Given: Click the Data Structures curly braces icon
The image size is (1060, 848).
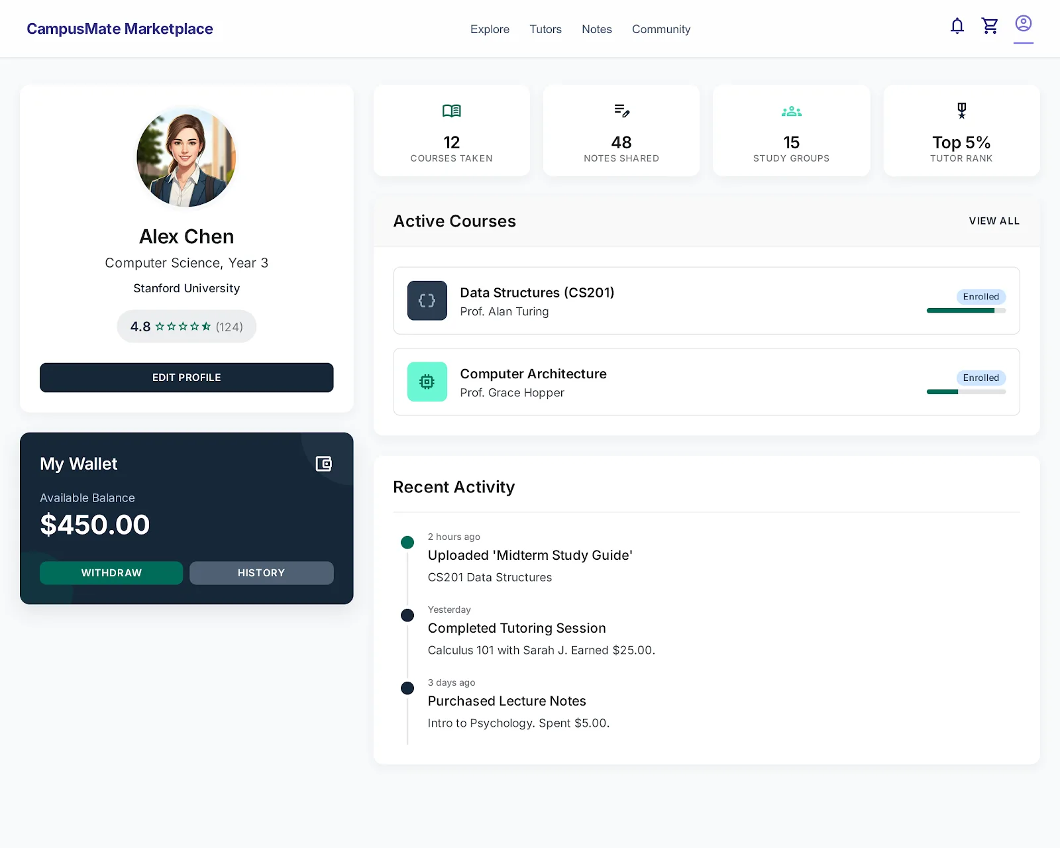Looking at the screenshot, I should pos(427,301).
